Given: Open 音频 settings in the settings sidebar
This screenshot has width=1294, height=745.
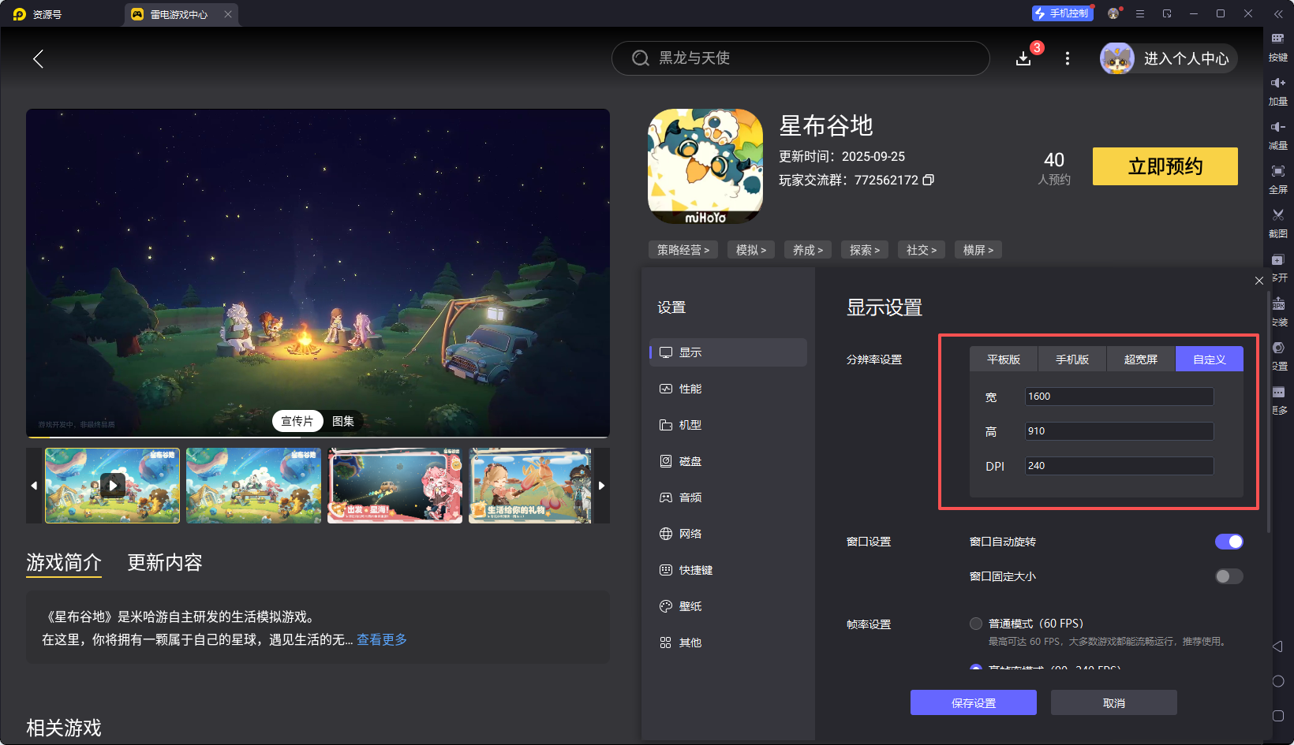Looking at the screenshot, I should [x=689, y=497].
